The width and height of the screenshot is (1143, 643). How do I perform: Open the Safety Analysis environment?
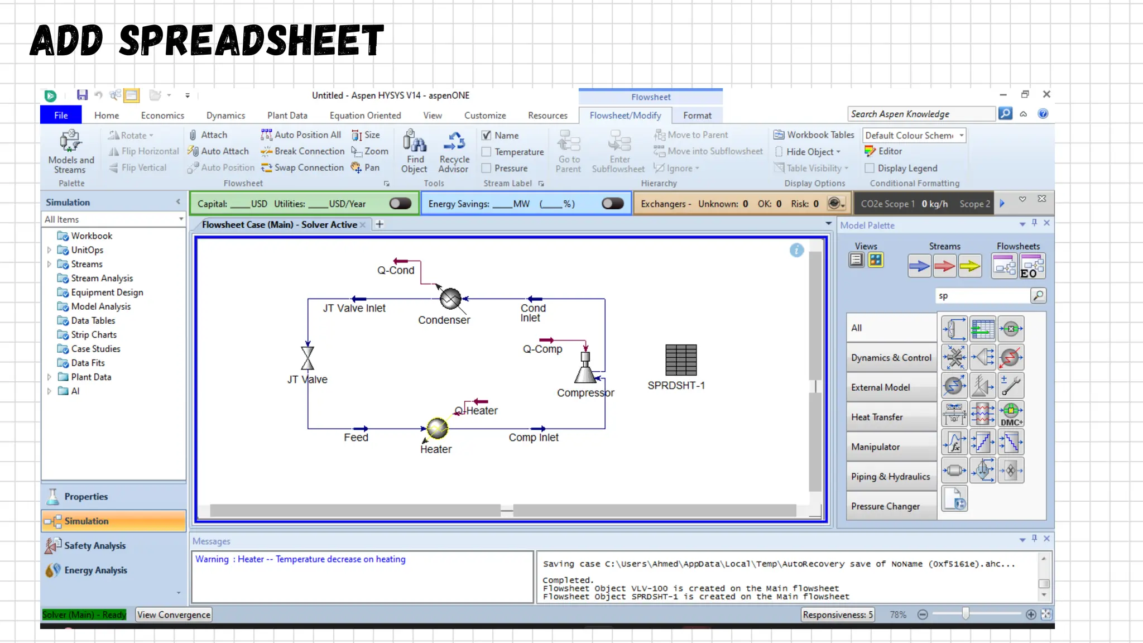(114, 545)
